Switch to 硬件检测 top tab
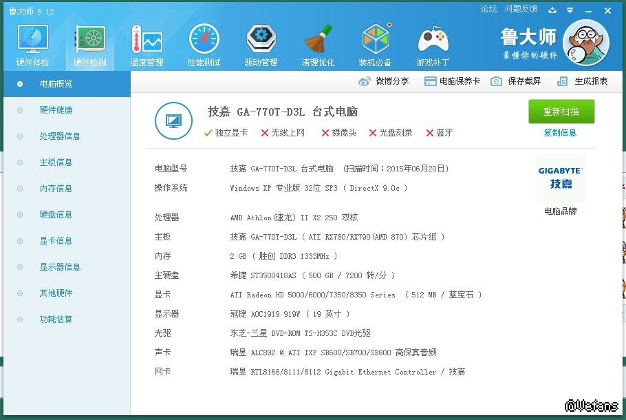This screenshot has width=626, height=420. [89, 40]
